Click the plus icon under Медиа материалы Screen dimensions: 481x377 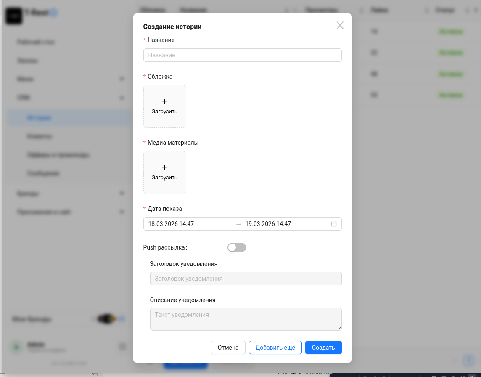click(164, 167)
